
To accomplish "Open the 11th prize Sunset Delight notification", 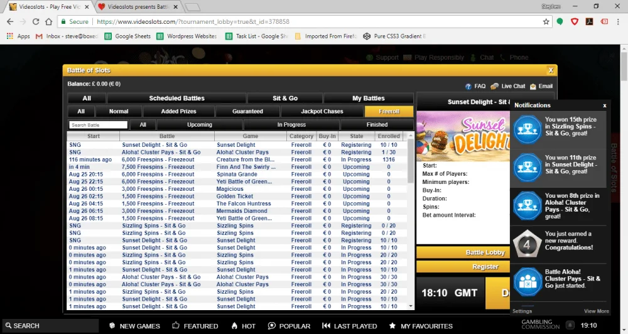I will tap(558, 168).
